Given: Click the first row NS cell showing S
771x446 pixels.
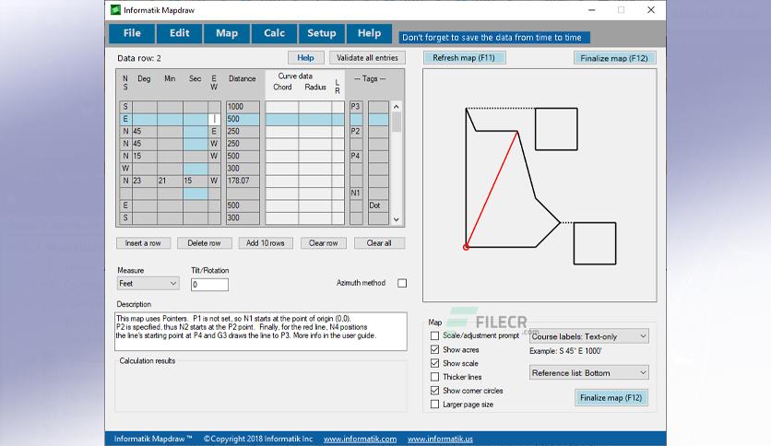Looking at the screenshot, I should (x=125, y=107).
